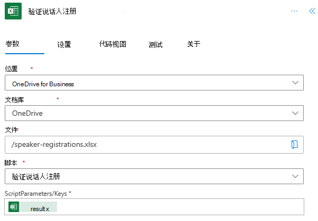Open the 关于 tab

point(193,44)
